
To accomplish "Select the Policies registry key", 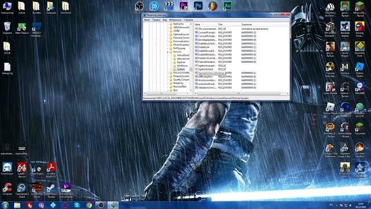I will click(177, 52).
